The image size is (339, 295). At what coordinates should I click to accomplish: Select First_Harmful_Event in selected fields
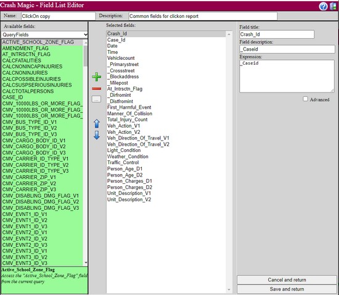click(x=166, y=107)
